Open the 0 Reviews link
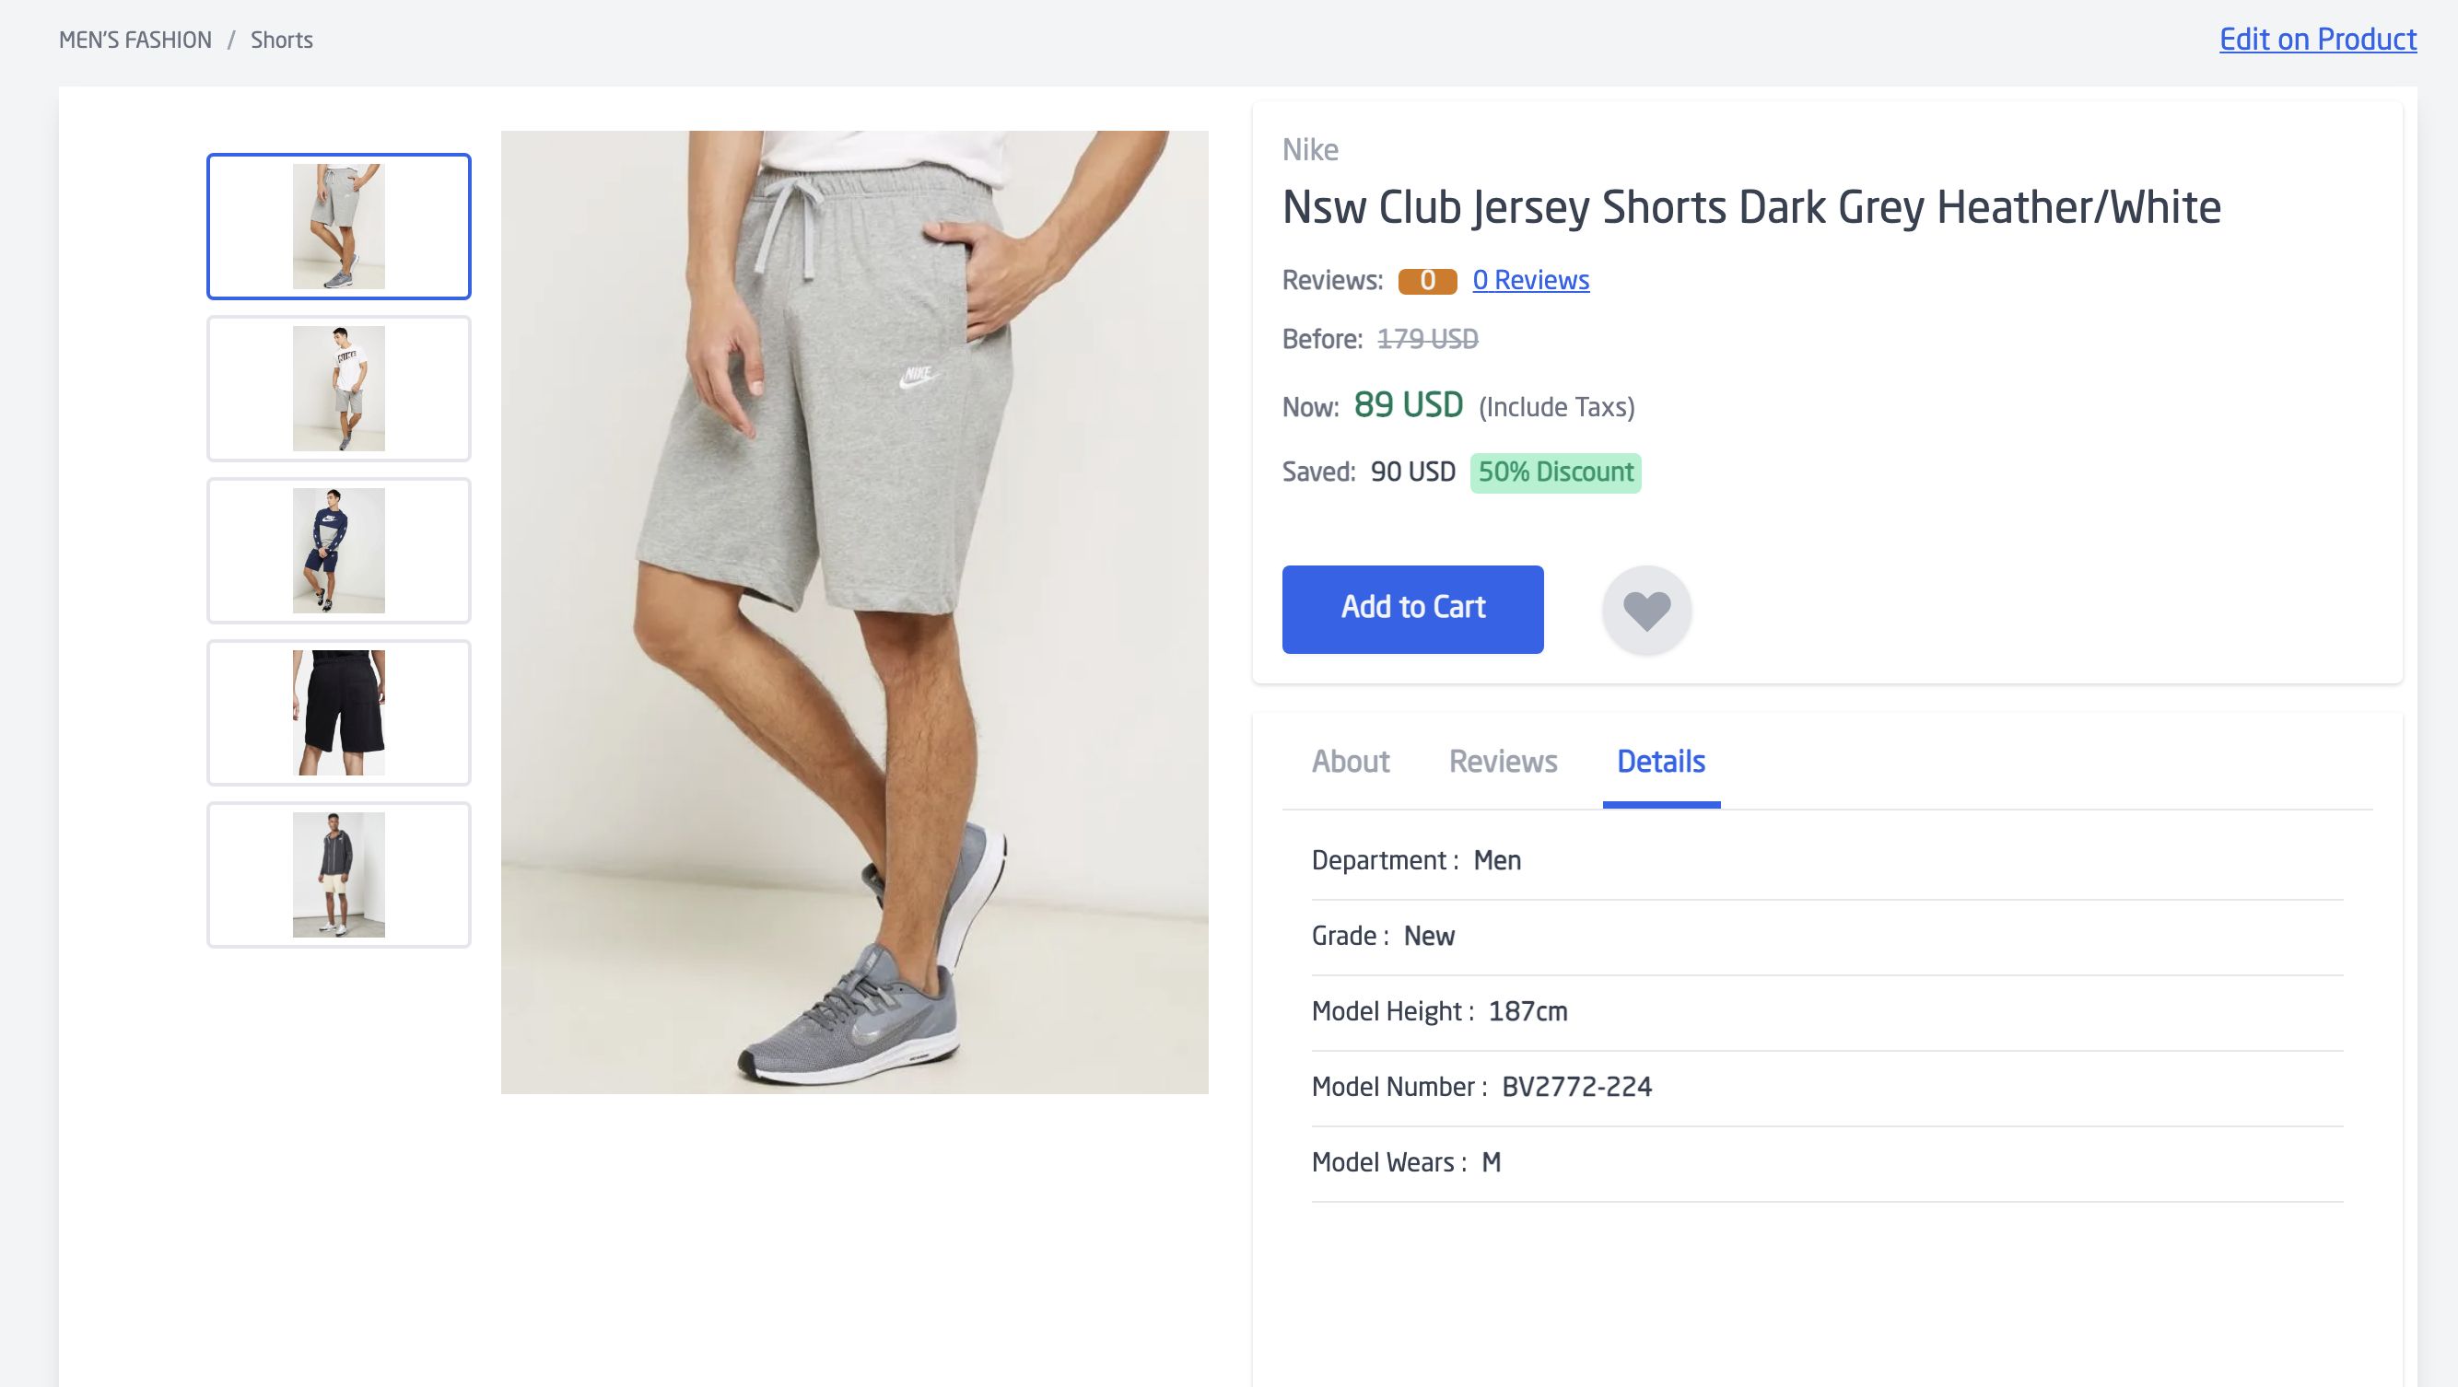This screenshot has width=2458, height=1387. click(x=1530, y=279)
